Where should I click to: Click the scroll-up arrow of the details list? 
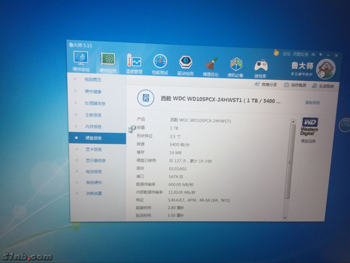(293, 122)
